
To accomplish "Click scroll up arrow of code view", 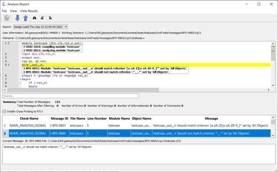I will (x=273, y=44).
